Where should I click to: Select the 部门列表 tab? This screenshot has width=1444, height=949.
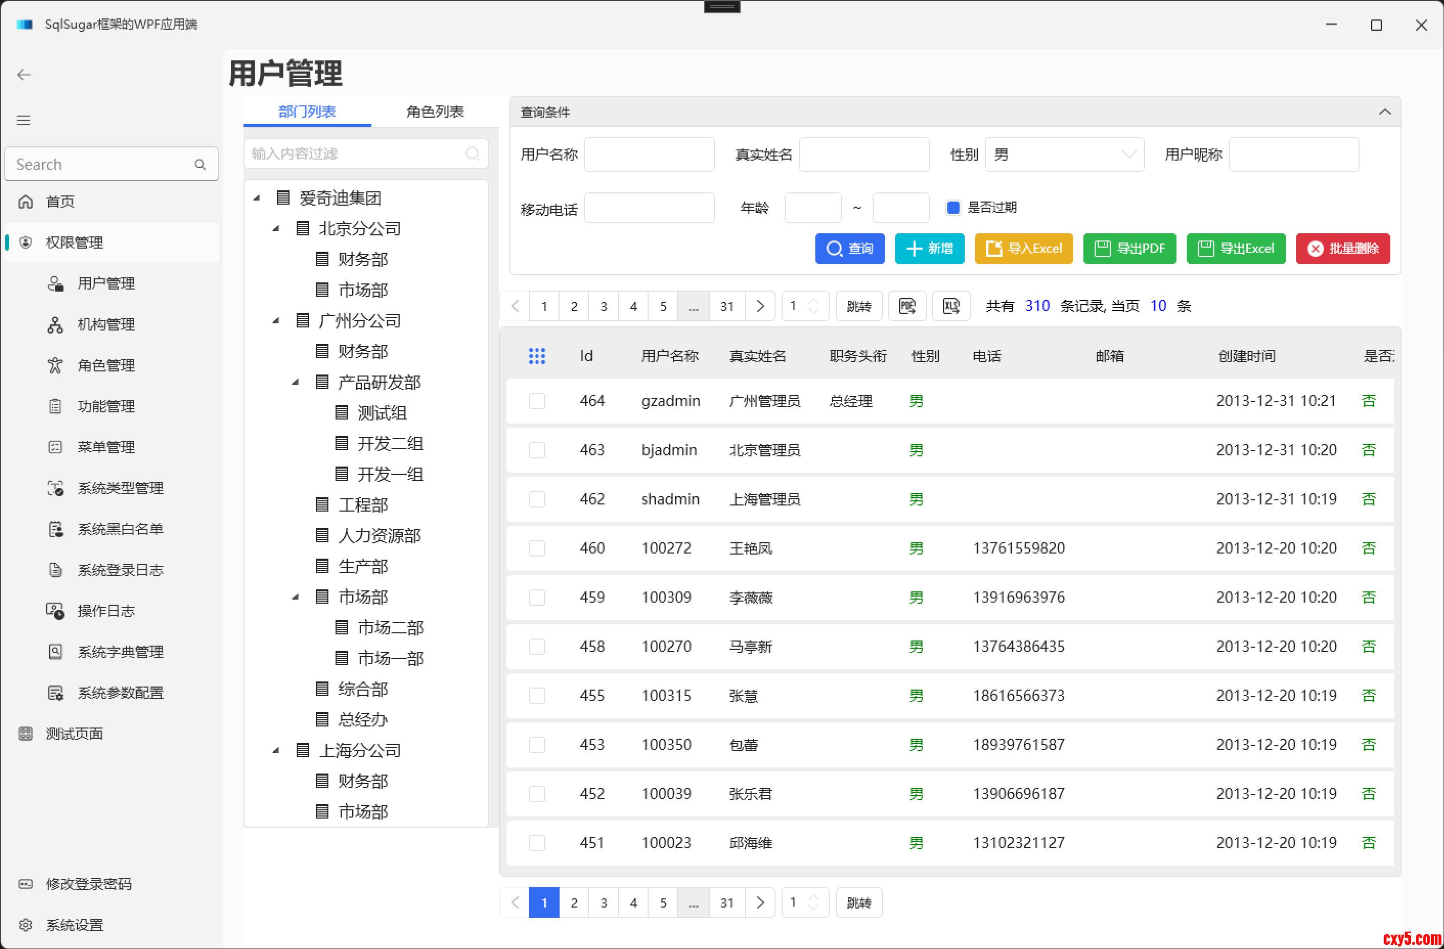(307, 112)
